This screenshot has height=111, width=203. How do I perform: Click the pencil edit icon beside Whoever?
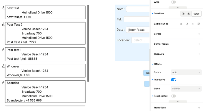pos(3,66)
